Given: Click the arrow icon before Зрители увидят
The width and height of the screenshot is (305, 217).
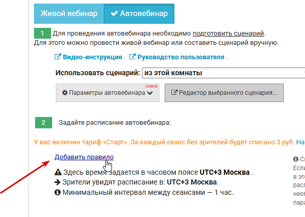Looking at the screenshot, I should [x=58, y=182].
